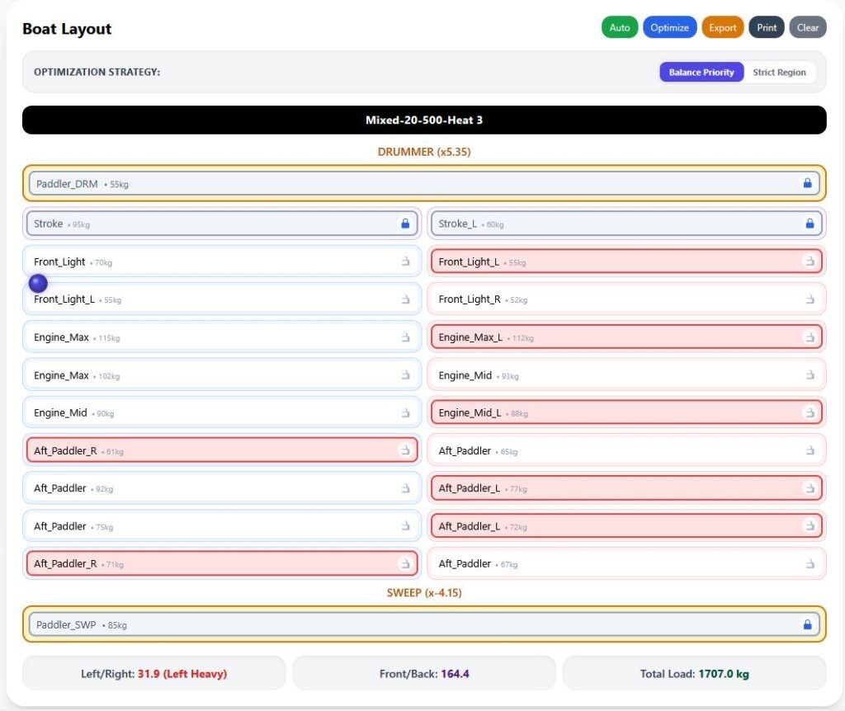Lock the Aft_Paddler 65kg seat
The height and width of the screenshot is (711, 845).
(x=810, y=451)
